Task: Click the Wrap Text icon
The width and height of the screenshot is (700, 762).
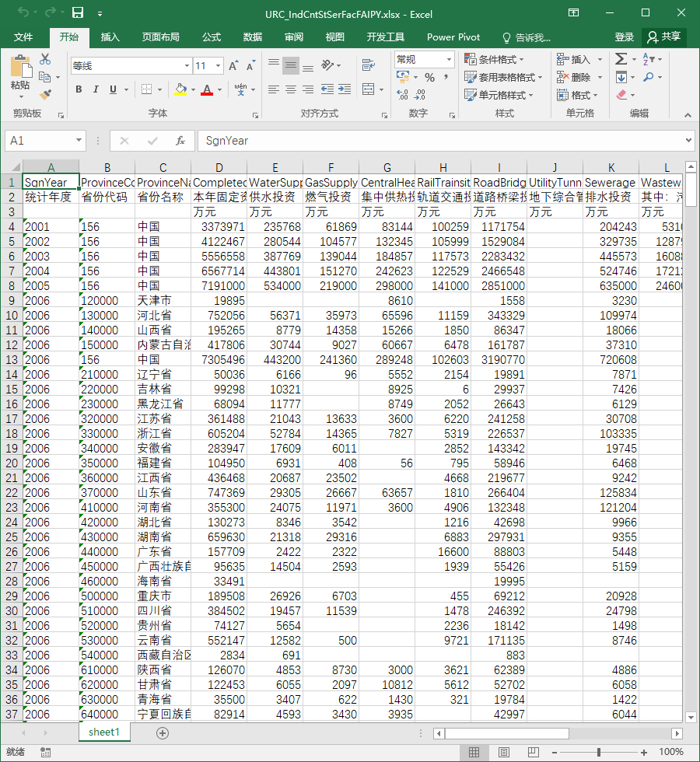Action: click(369, 65)
